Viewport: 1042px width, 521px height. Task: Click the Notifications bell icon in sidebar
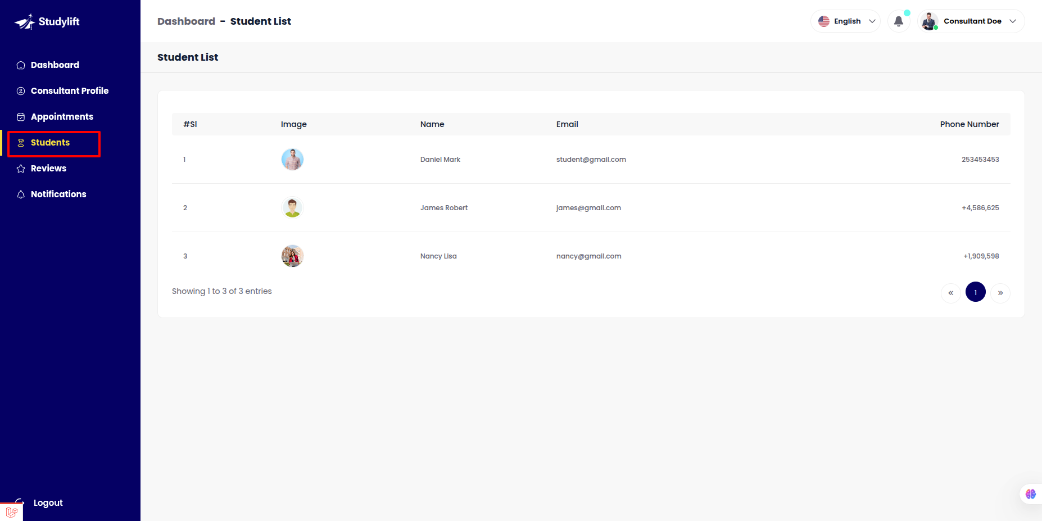21,194
